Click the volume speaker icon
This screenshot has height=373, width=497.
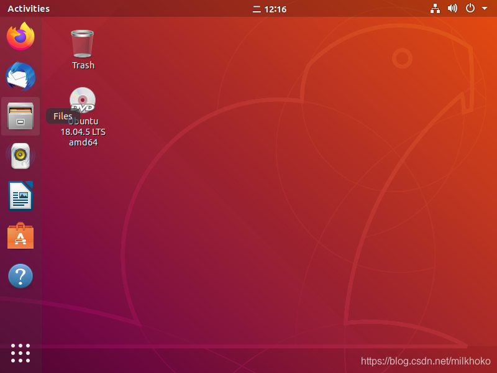coord(452,8)
